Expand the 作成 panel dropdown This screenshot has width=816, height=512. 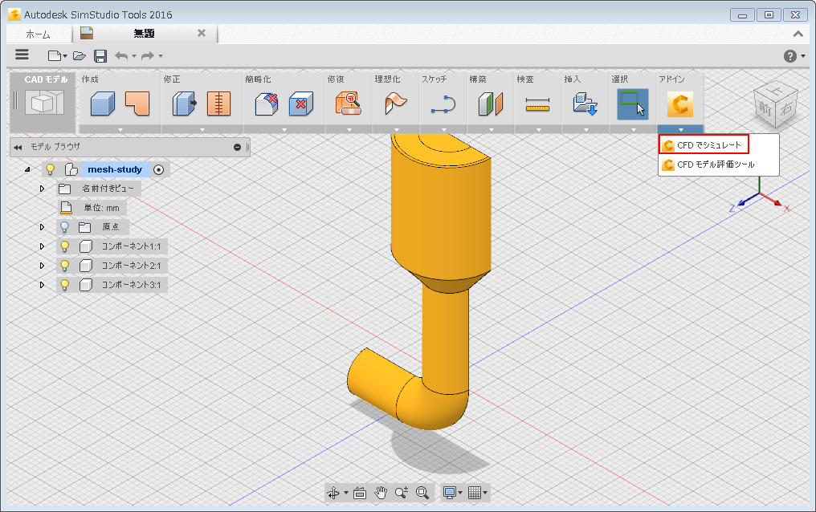pyautogui.click(x=120, y=129)
